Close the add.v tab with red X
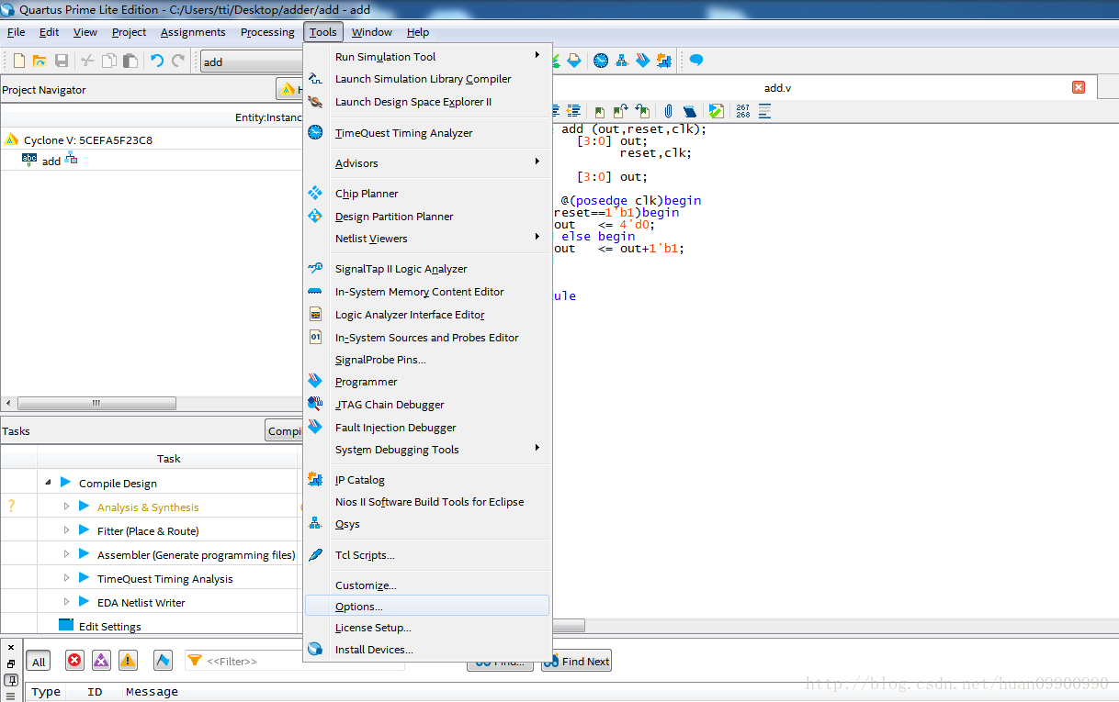Viewport: 1119px width, 702px height. (1079, 87)
